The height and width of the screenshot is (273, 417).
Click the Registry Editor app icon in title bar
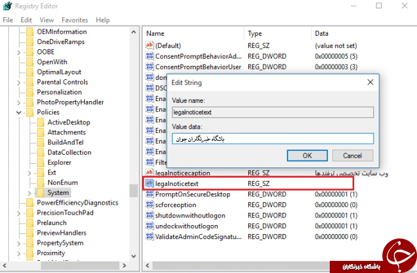tap(7, 6)
